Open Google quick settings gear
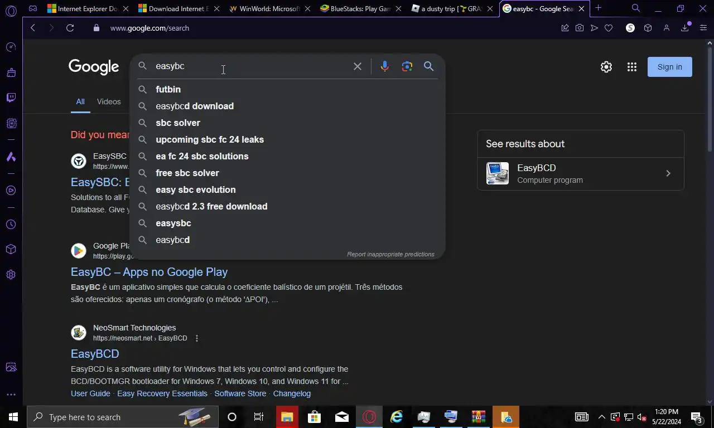Viewport: 714px width, 428px height. click(x=606, y=67)
